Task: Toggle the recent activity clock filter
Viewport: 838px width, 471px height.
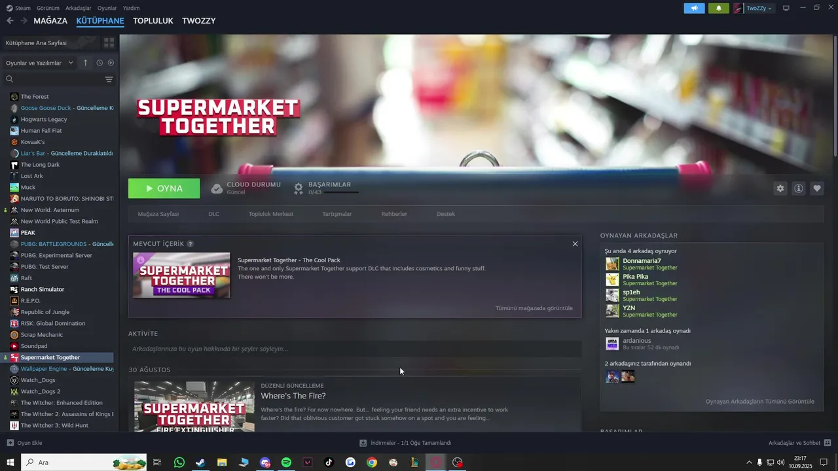Action: click(x=100, y=63)
